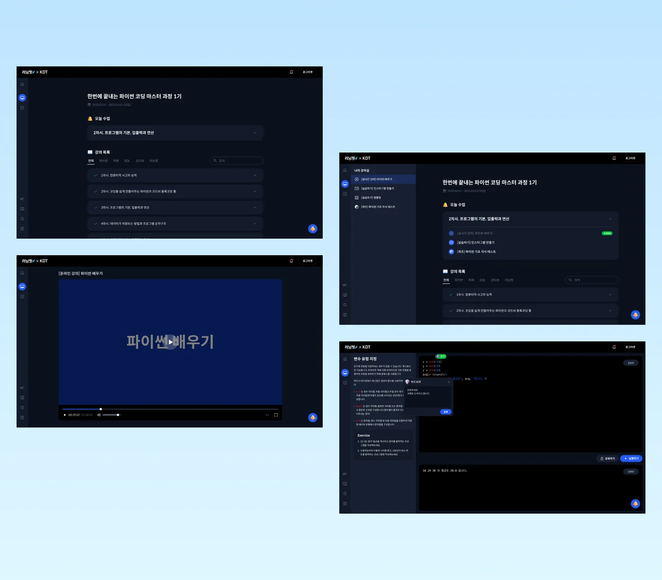Expand 2차시 코딩을 쉽게 row in the 나의 강의실 screen
Viewport: 662px width, 580px height.
(531, 311)
